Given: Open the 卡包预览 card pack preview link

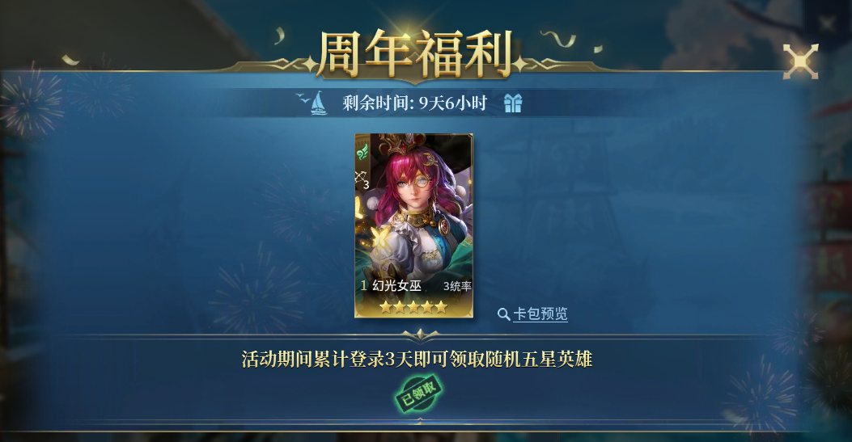Looking at the screenshot, I should [540, 314].
